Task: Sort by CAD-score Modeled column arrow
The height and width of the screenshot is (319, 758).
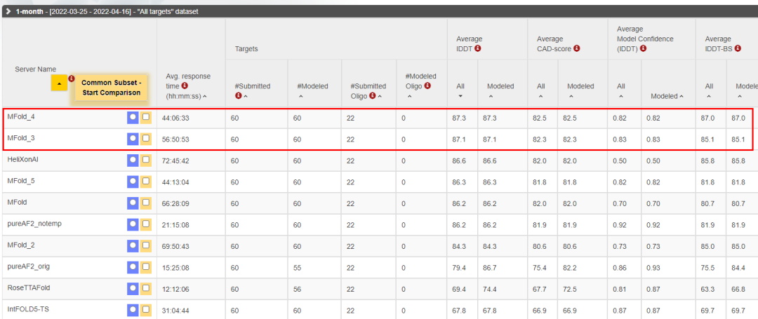Action: (570, 96)
